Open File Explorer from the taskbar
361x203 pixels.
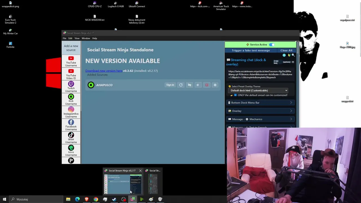point(68,199)
